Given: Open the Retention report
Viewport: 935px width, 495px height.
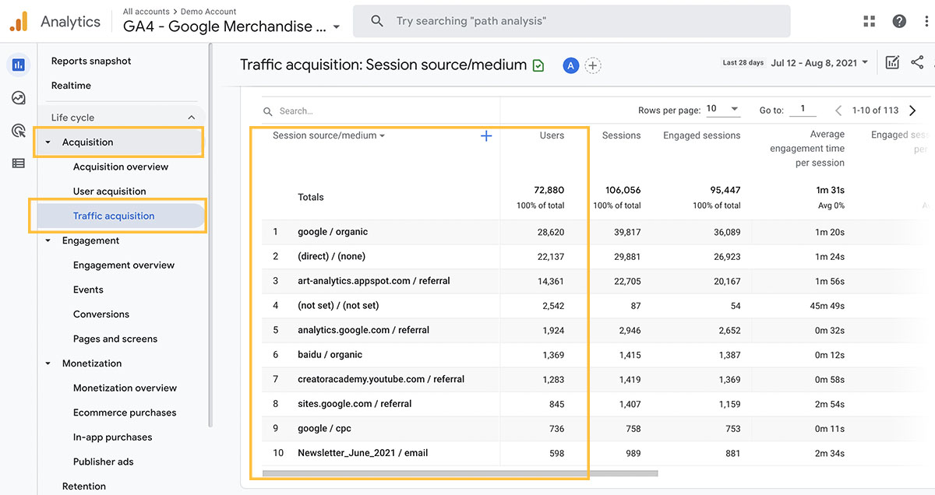Looking at the screenshot, I should 84,486.
